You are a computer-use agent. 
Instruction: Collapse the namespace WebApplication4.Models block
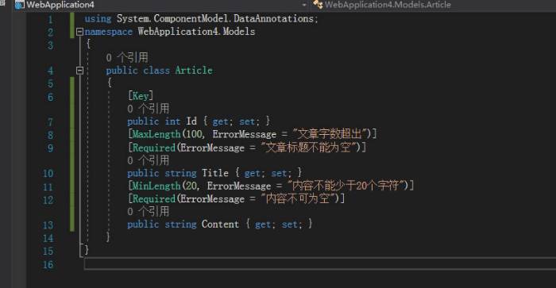(x=79, y=32)
